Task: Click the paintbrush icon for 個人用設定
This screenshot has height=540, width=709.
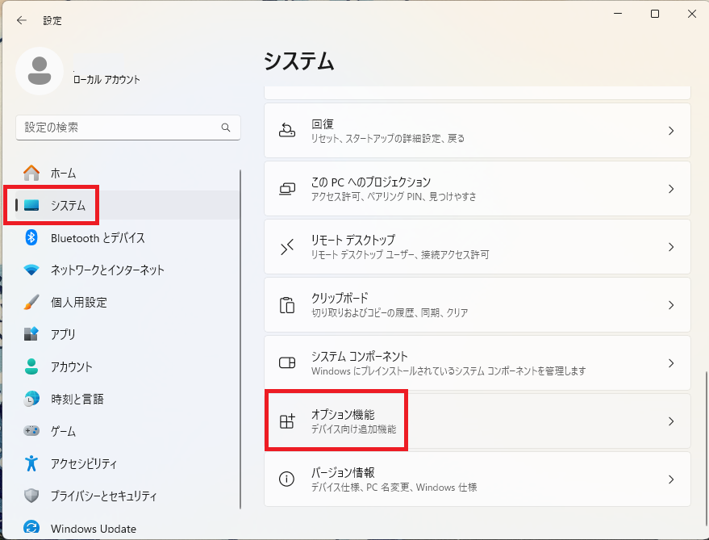Action: [31, 302]
